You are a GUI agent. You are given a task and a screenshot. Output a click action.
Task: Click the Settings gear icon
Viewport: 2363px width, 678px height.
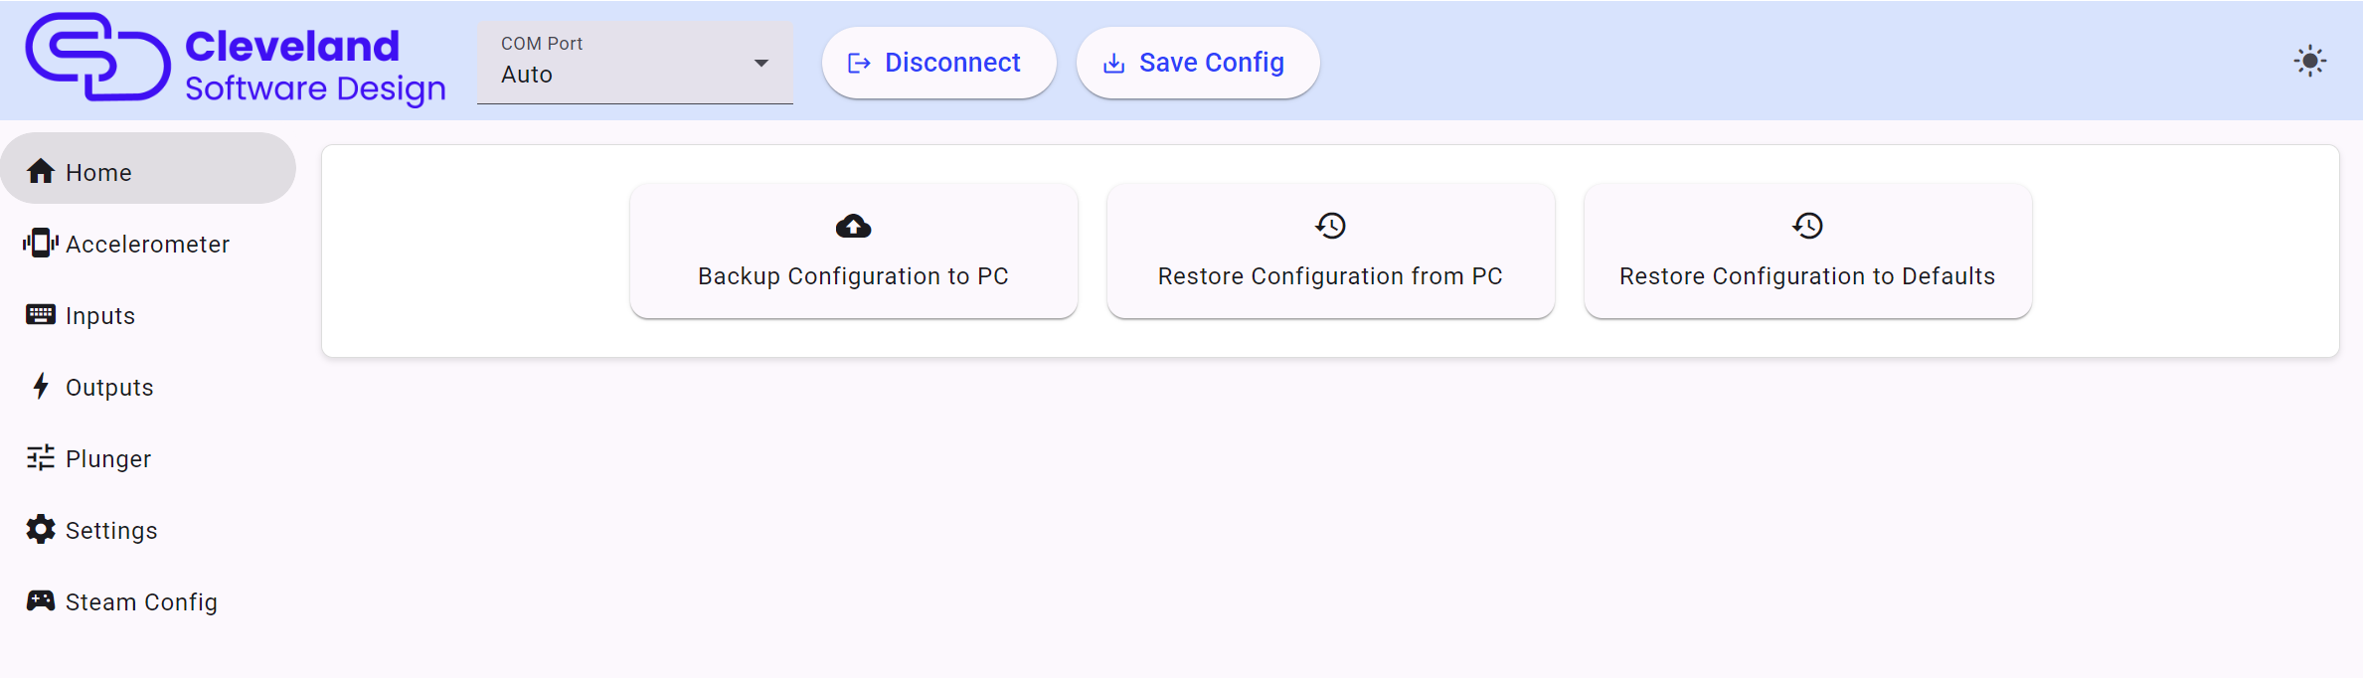pos(41,529)
